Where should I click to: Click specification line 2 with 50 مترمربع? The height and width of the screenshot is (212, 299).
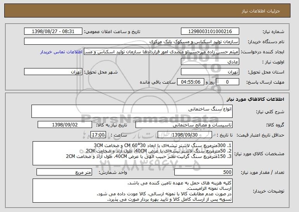(x=159, y=151)
